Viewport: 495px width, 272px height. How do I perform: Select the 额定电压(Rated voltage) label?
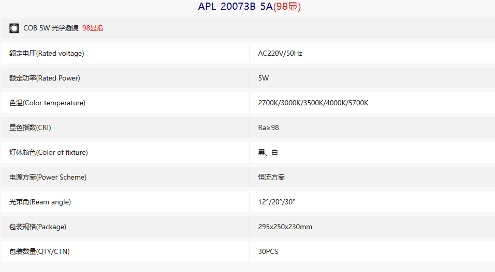tap(47, 54)
